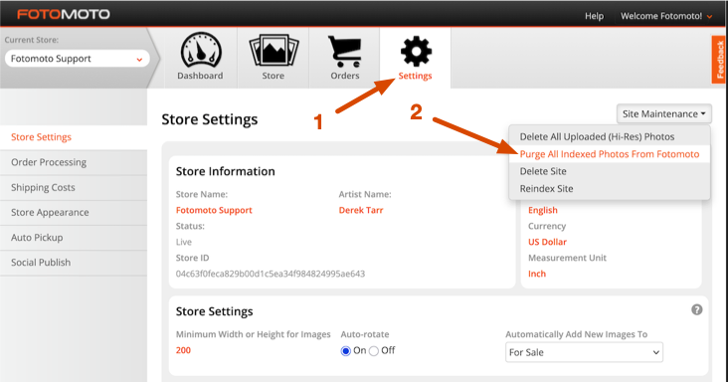Open the Orders shopping cart icon
Image resolution: width=728 pixels, height=382 pixels.
345,51
